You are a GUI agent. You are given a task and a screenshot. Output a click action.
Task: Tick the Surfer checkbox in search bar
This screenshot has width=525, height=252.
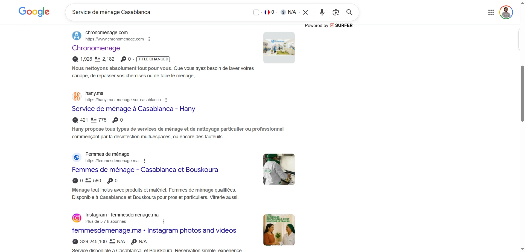tap(256, 12)
